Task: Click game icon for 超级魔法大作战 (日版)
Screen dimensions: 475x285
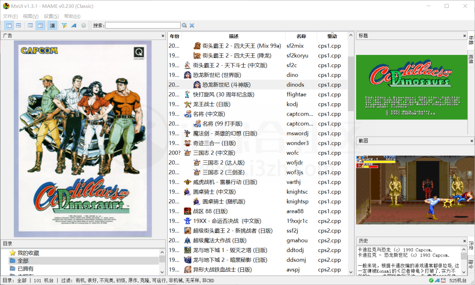Action: point(187,241)
